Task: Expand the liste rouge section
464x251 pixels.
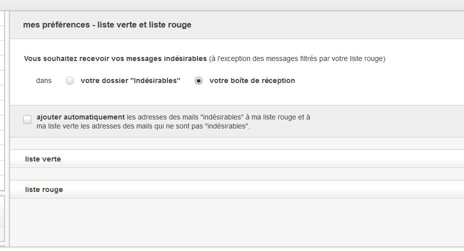Action: point(44,189)
